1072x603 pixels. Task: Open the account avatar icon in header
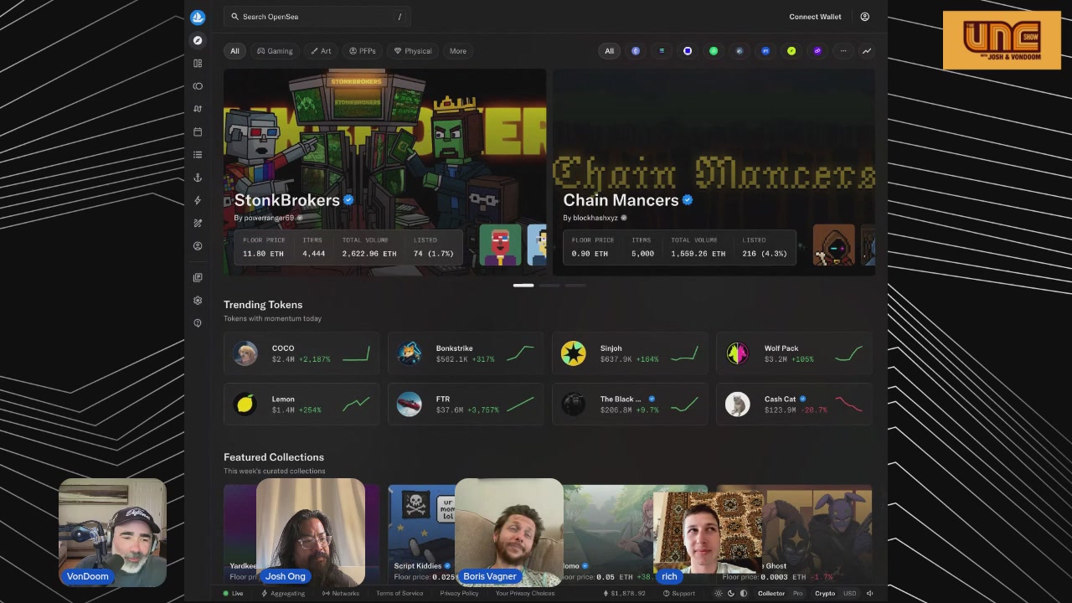click(865, 17)
